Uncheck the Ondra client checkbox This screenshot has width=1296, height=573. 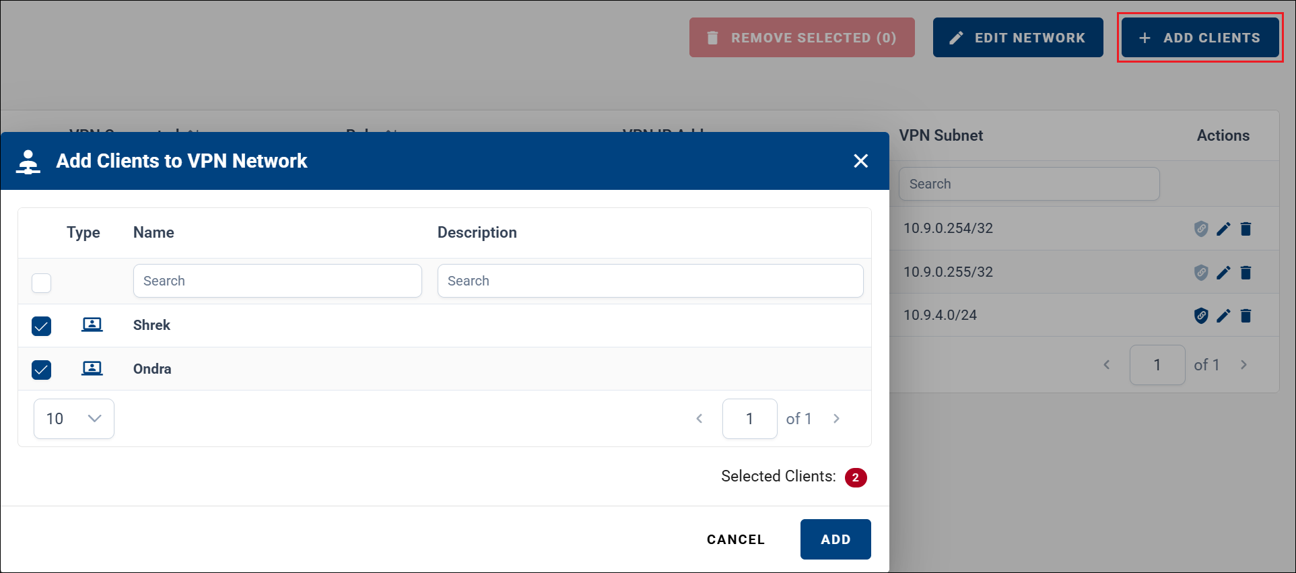click(x=42, y=370)
